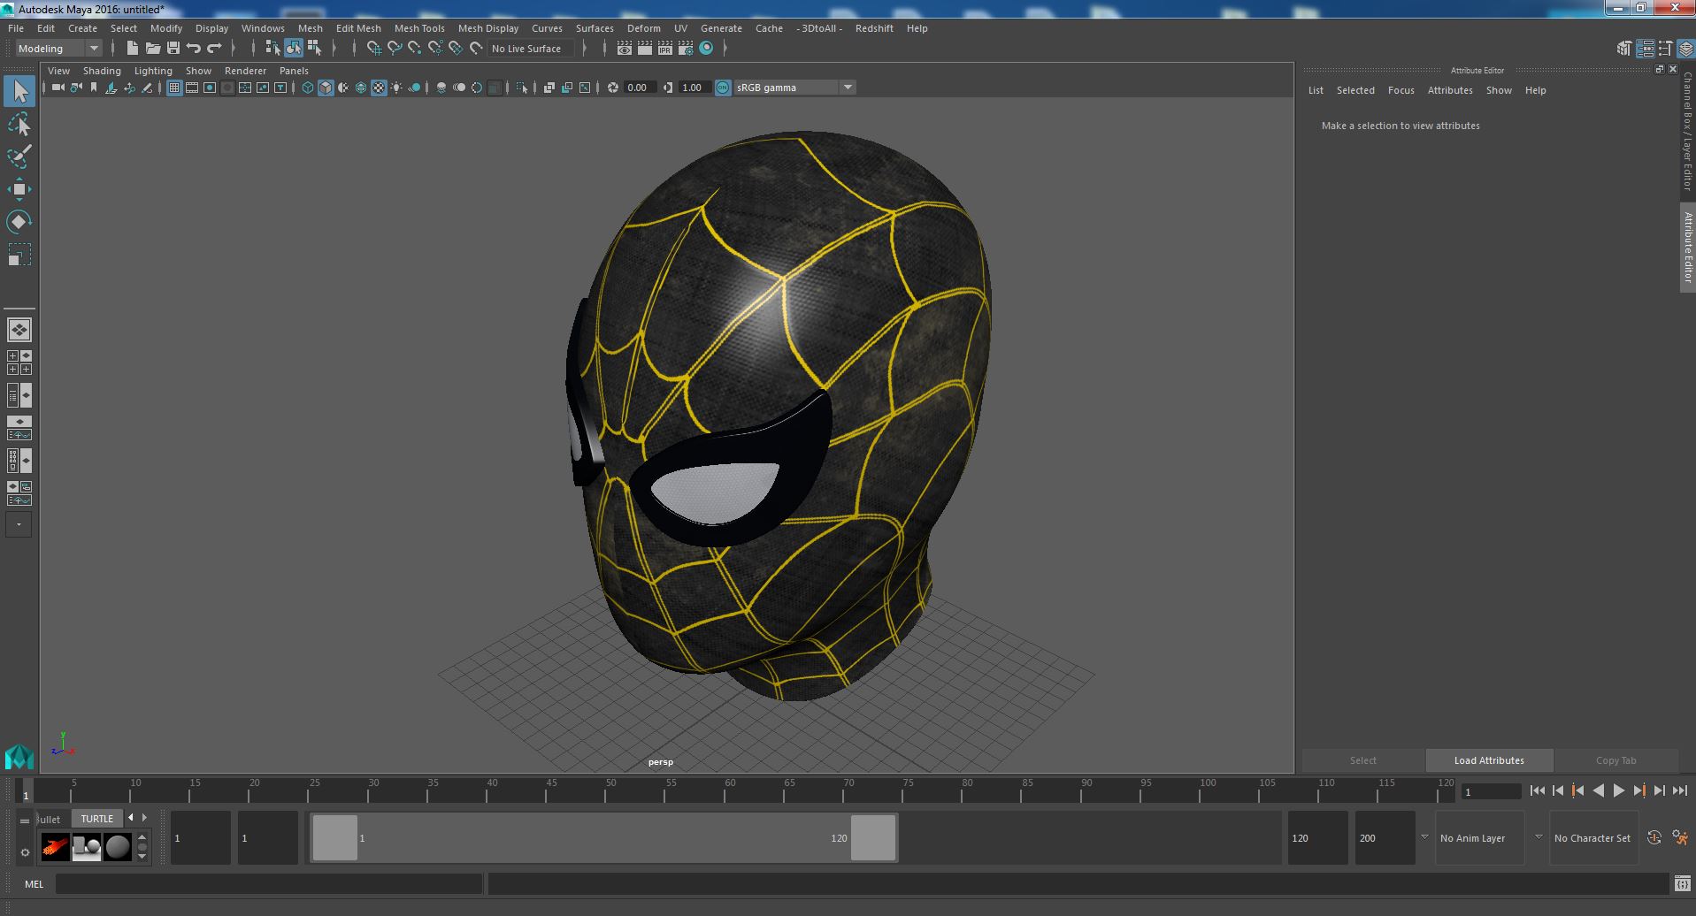Viewport: 1696px width, 916px height.
Task: Go to end of playback range
Action: coord(1679,791)
